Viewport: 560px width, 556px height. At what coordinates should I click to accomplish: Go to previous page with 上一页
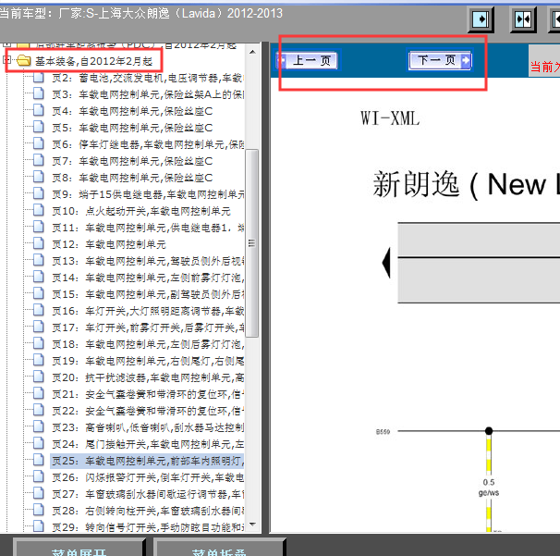pyautogui.click(x=309, y=60)
